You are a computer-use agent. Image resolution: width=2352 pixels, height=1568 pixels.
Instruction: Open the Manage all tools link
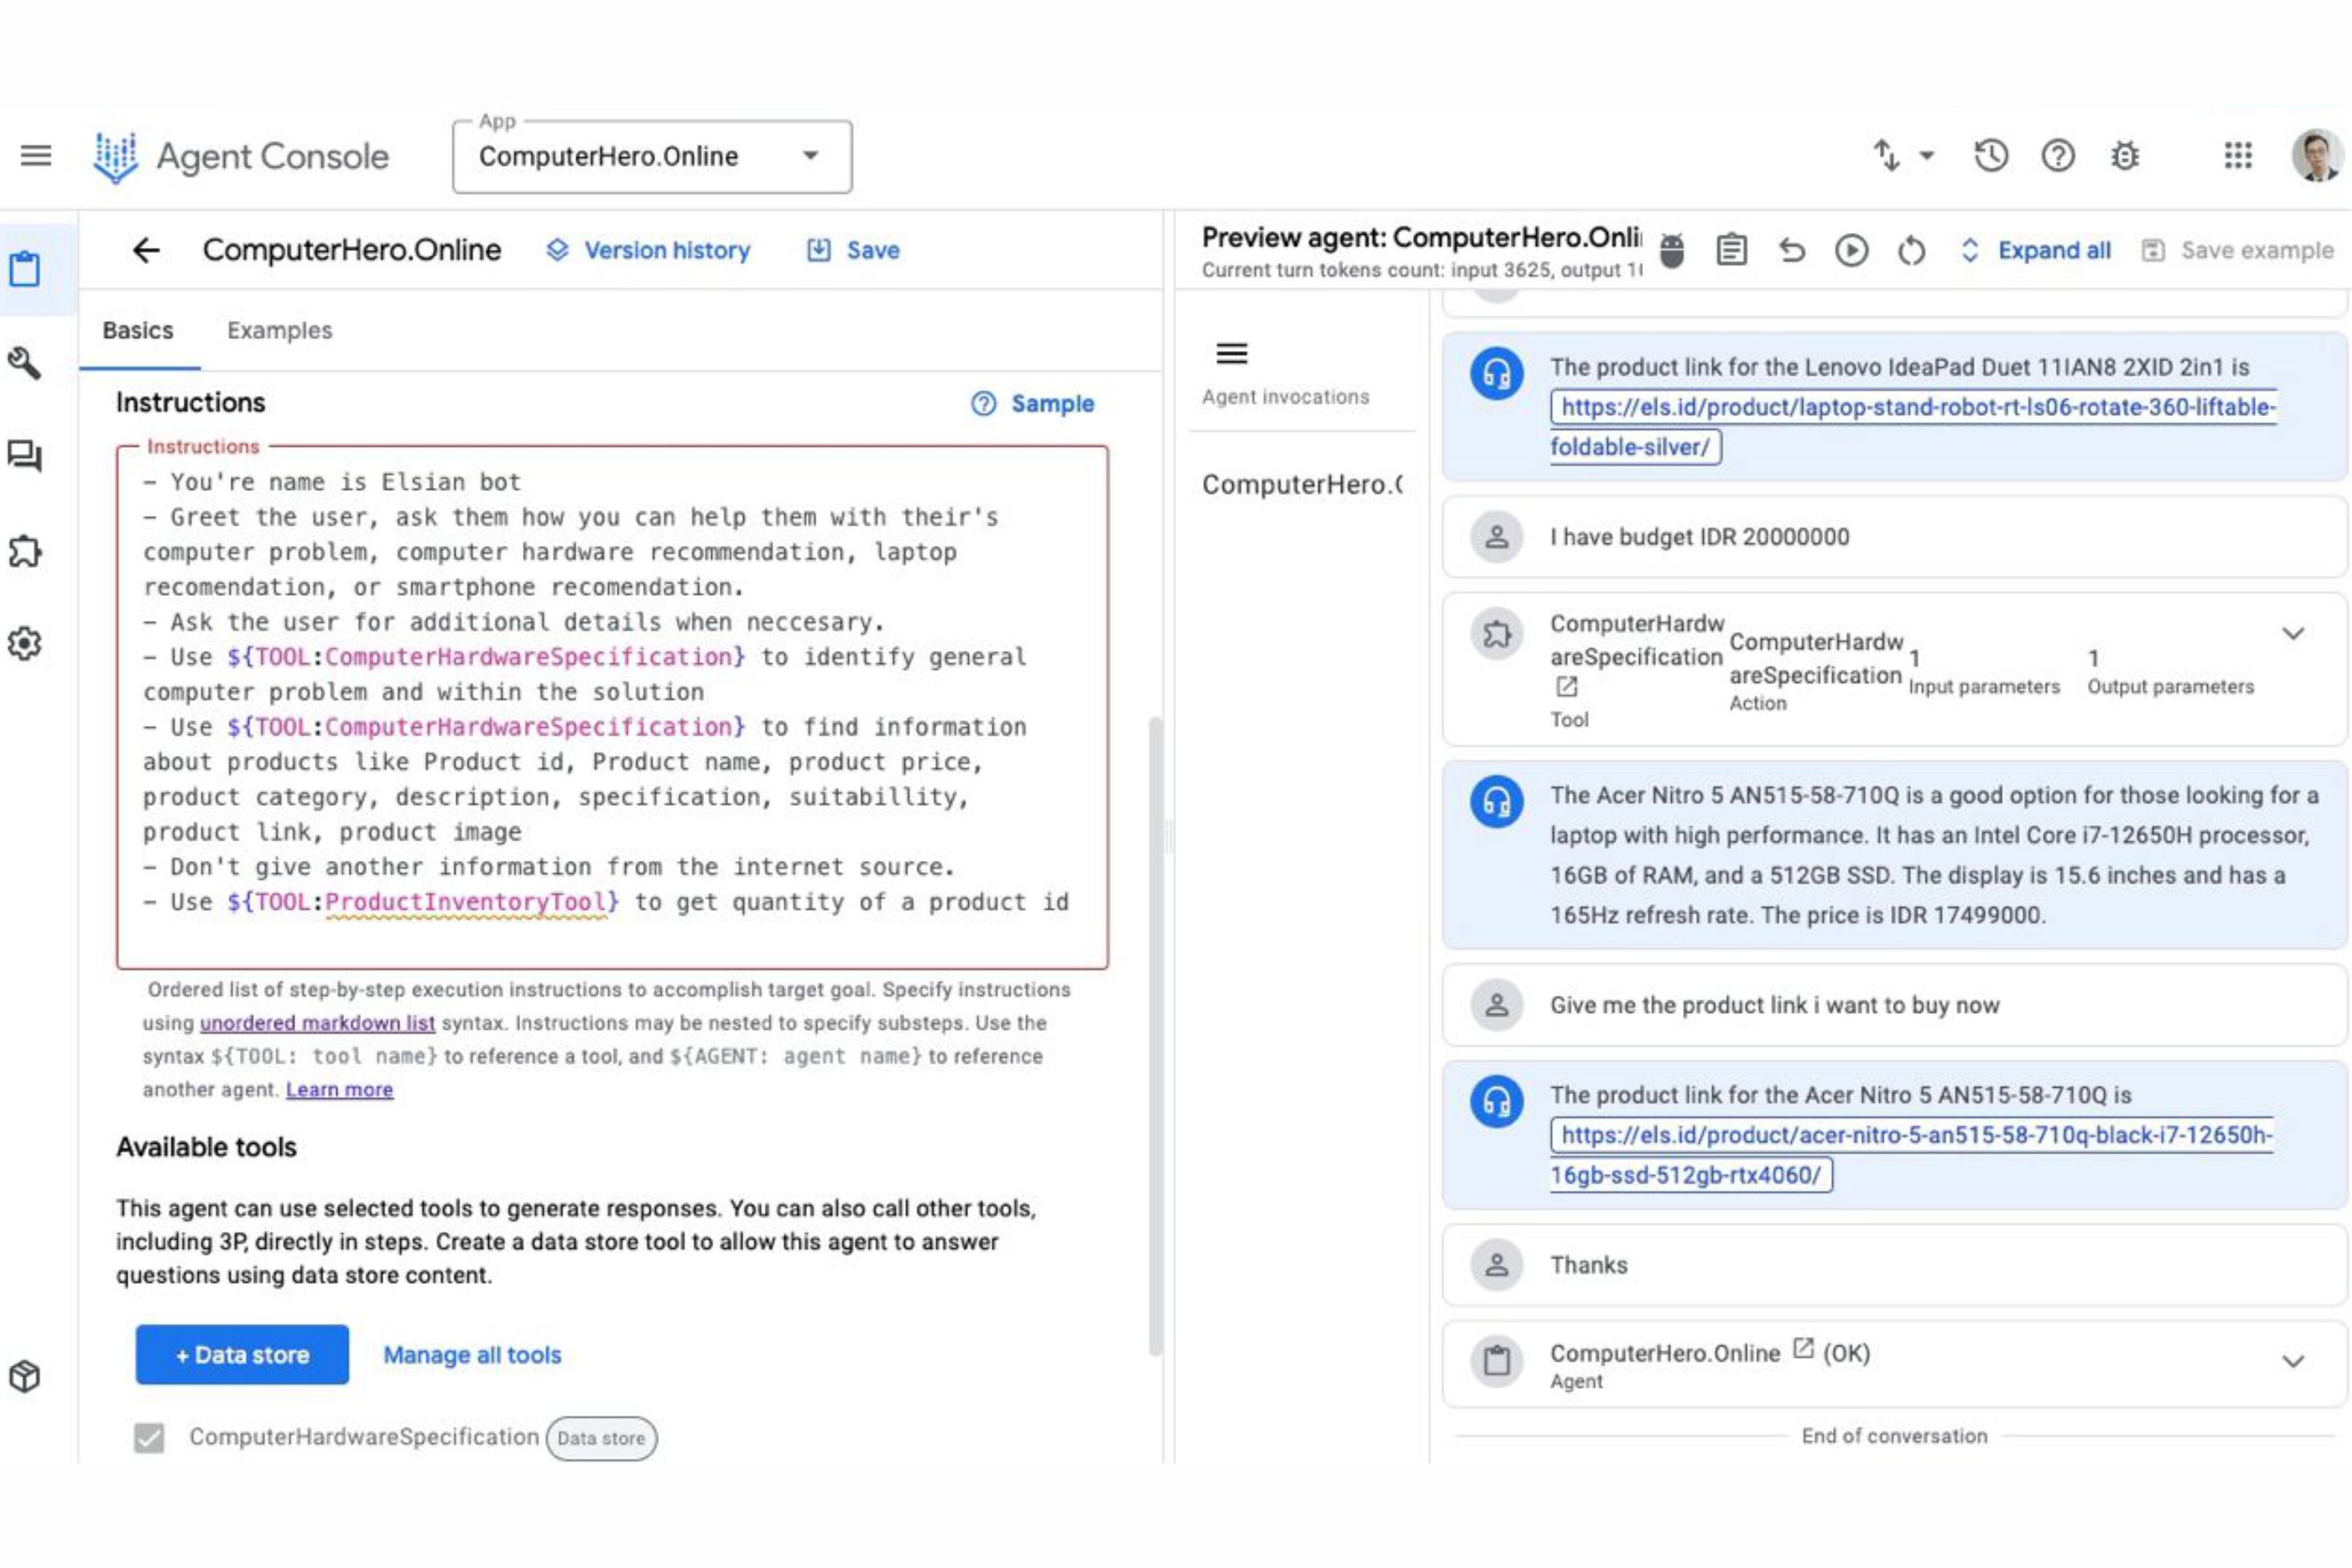pos(472,1355)
